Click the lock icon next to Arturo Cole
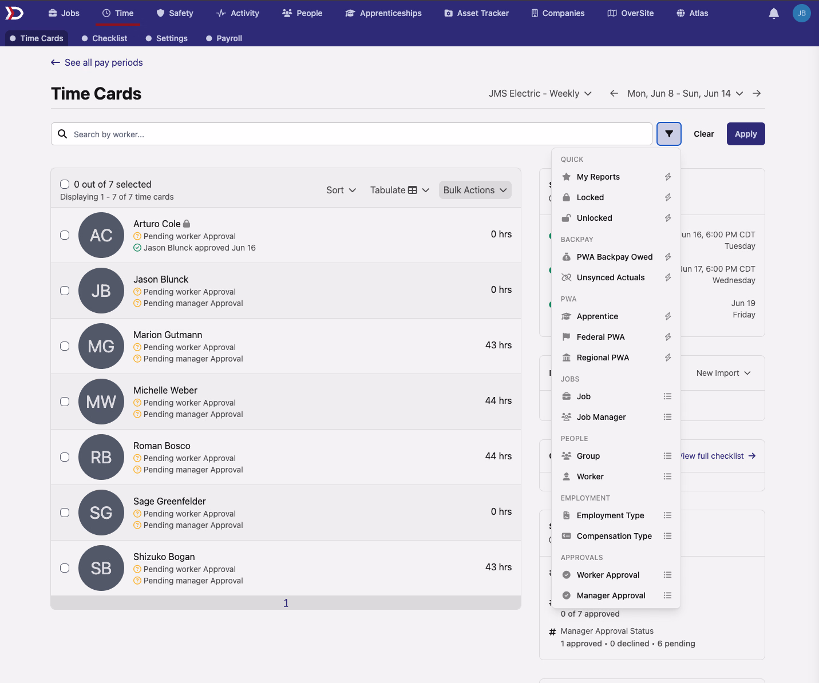Screen dimensions: 819x683 click(x=187, y=224)
